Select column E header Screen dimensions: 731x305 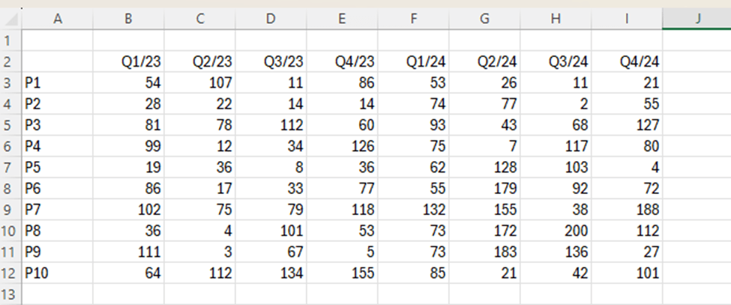[x=342, y=19]
